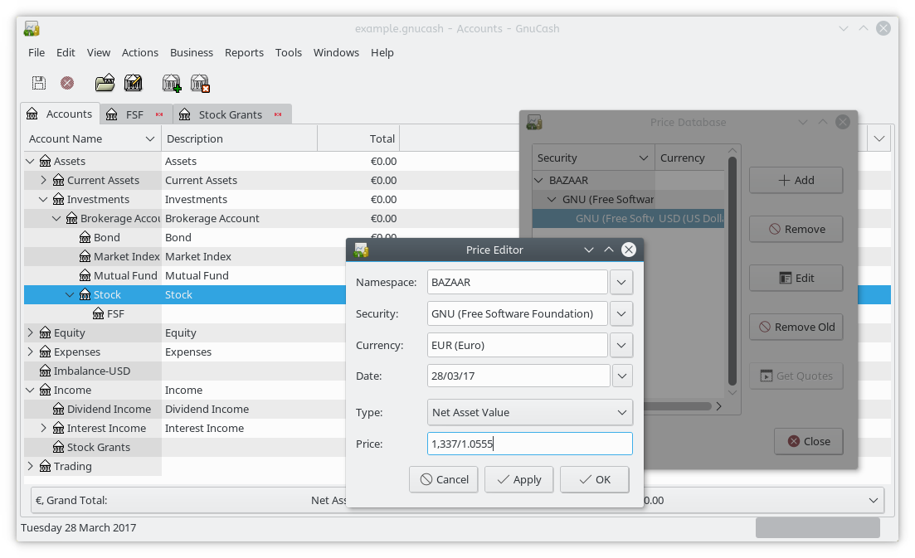Collapse the Assets account tree
915x558 pixels.
coord(31,161)
